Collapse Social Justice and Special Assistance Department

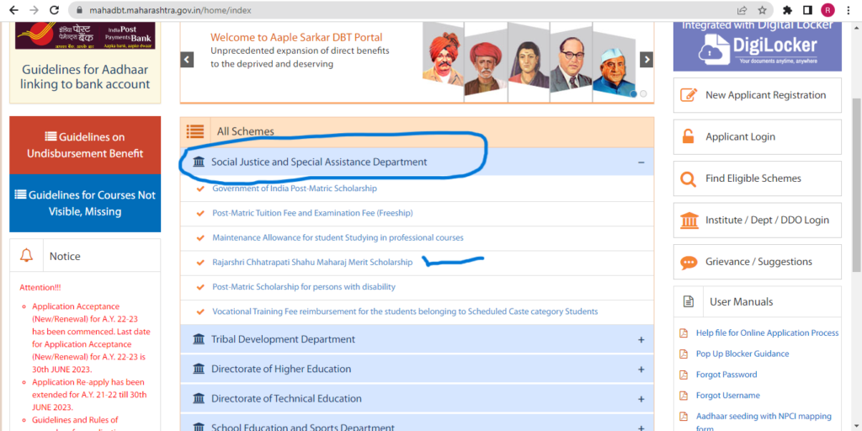click(641, 162)
